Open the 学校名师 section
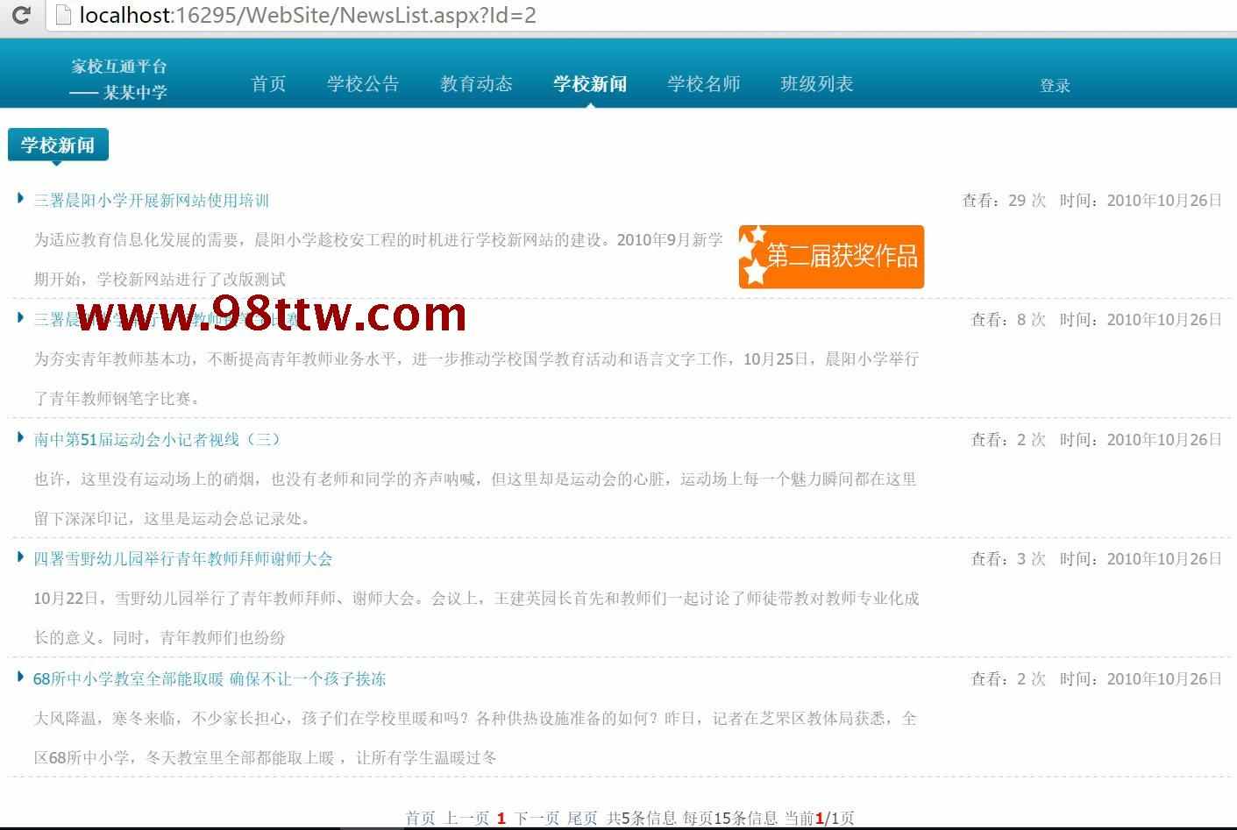 point(703,83)
